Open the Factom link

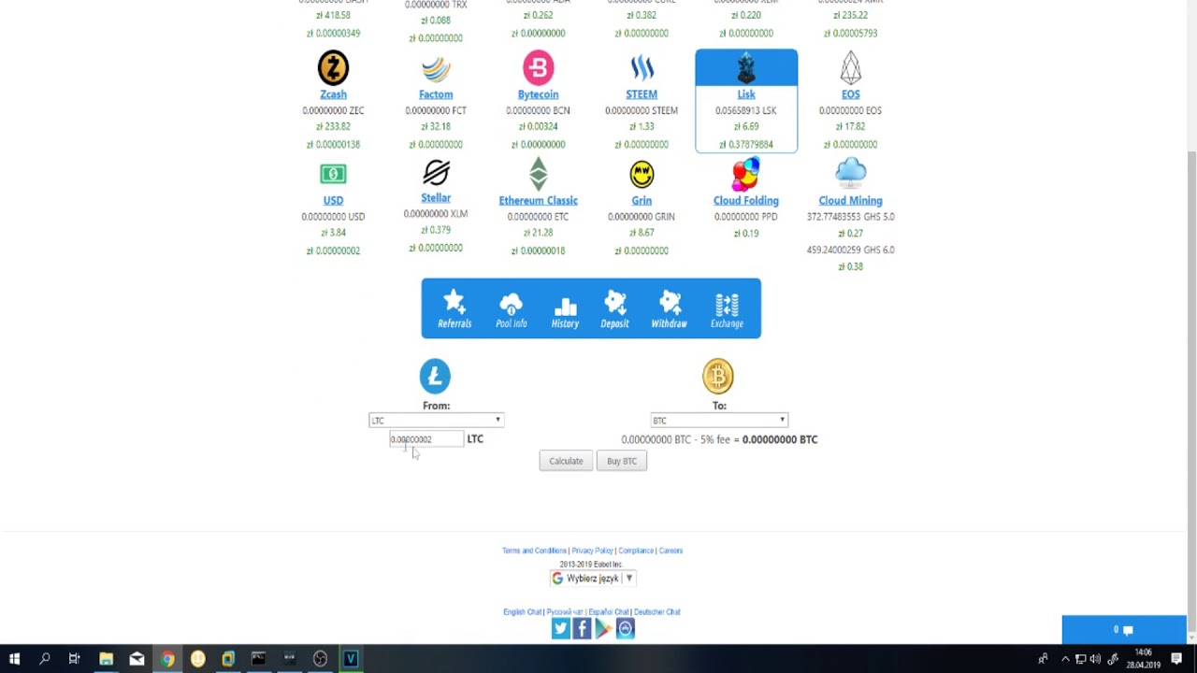click(x=436, y=94)
